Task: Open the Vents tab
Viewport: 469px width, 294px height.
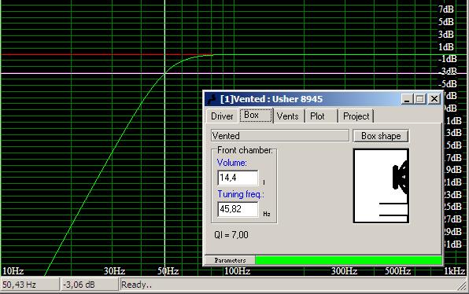Action: [288, 116]
